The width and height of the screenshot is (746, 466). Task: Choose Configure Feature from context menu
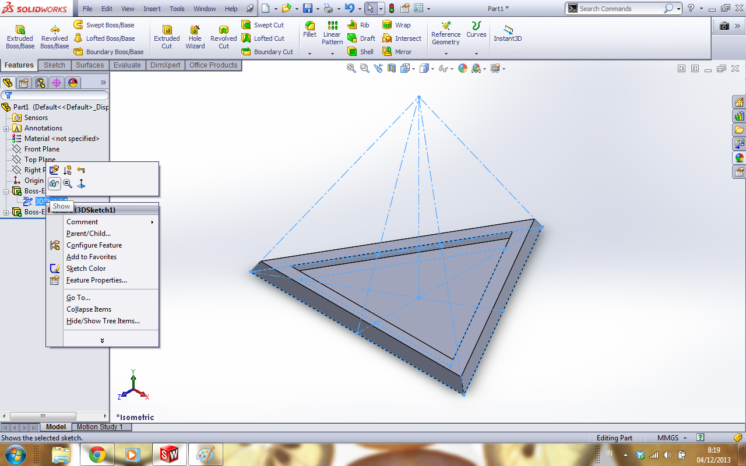[103, 245]
